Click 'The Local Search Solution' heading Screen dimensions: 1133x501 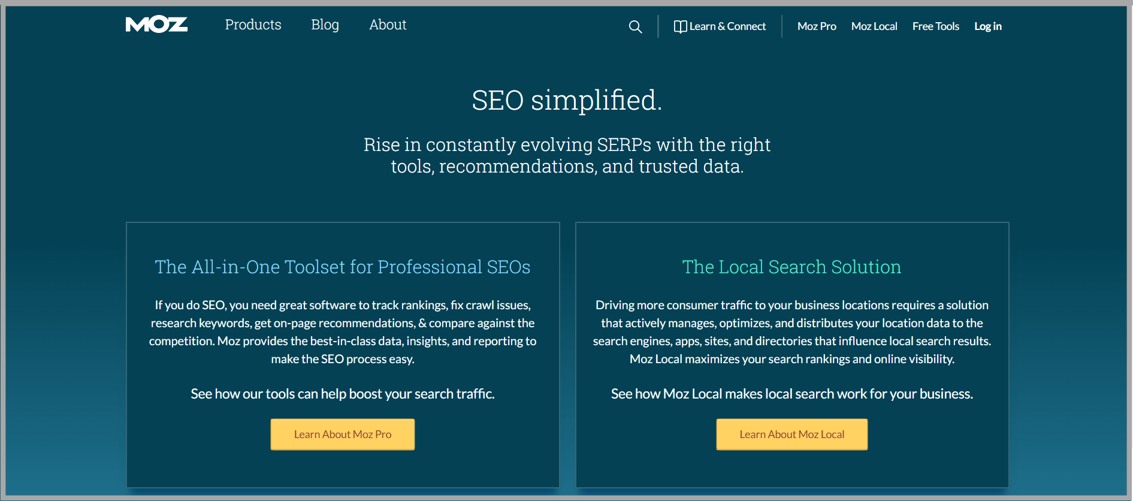[791, 267]
